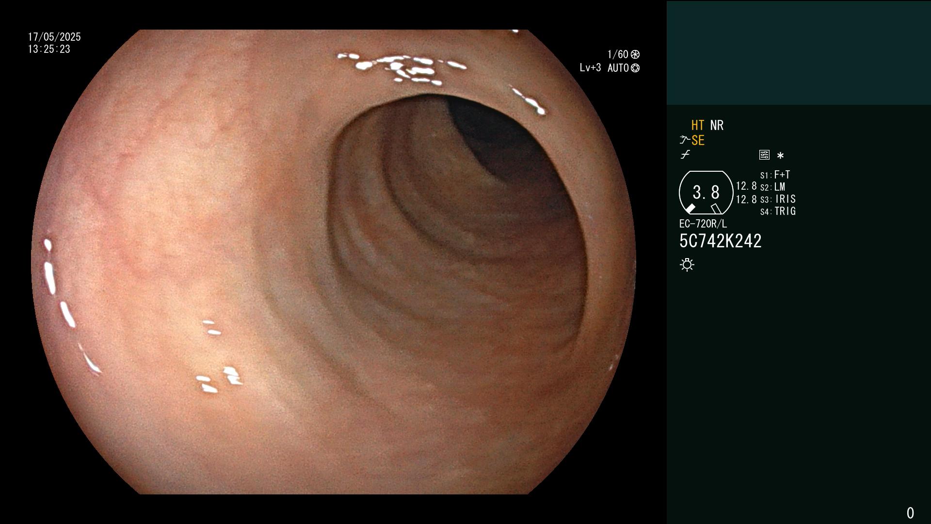The image size is (931, 524).
Task: Click the lower 12.8 value
Action: coord(746,199)
